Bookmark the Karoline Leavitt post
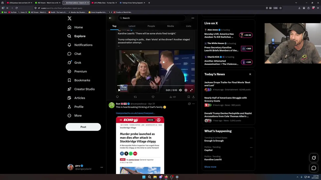The image size is (321, 180). coord(189,97)
